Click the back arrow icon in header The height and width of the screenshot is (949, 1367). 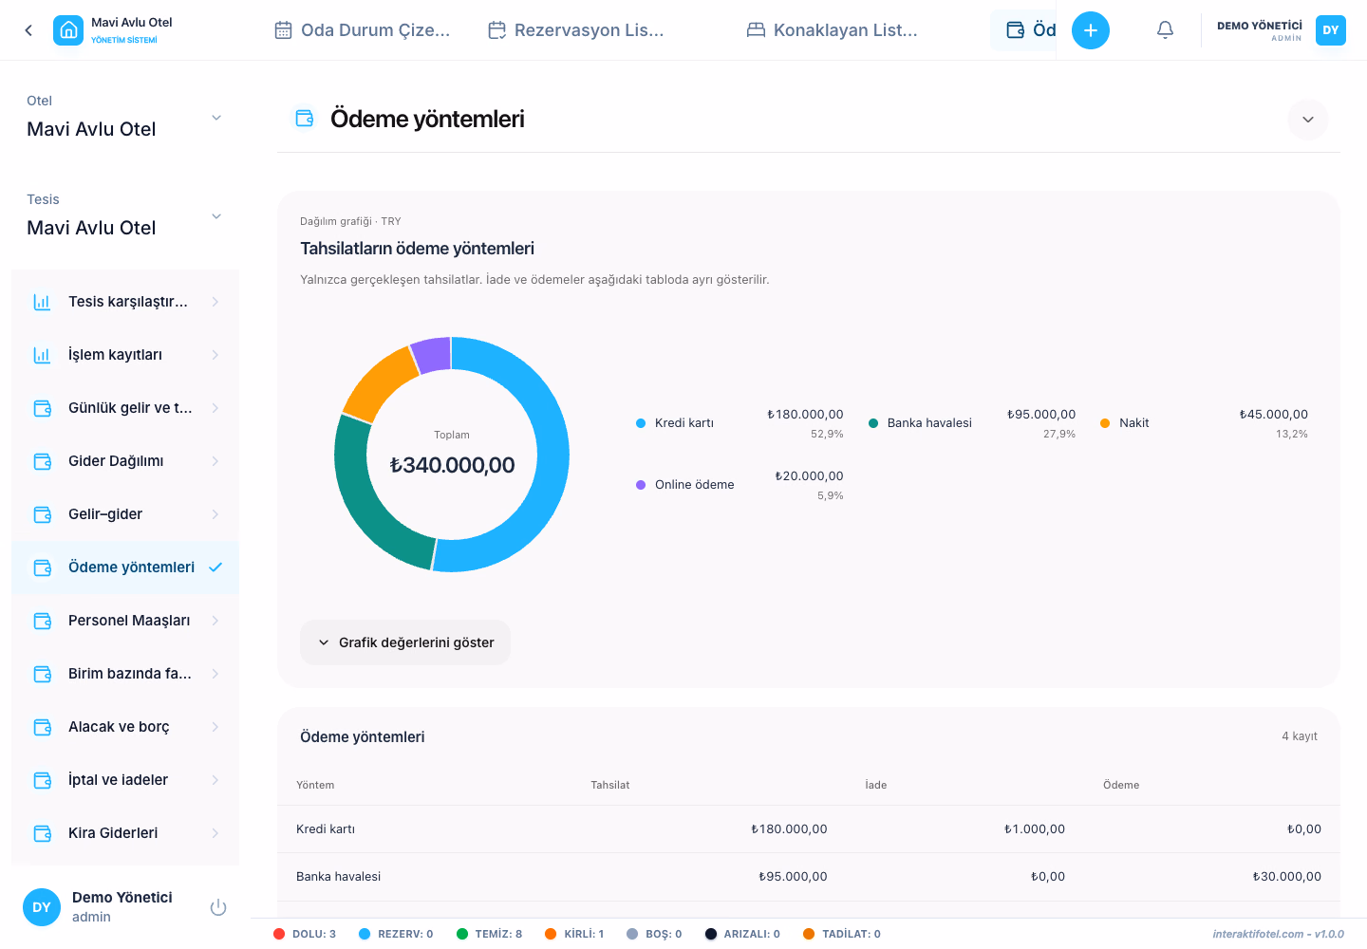[x=28, y=30]
